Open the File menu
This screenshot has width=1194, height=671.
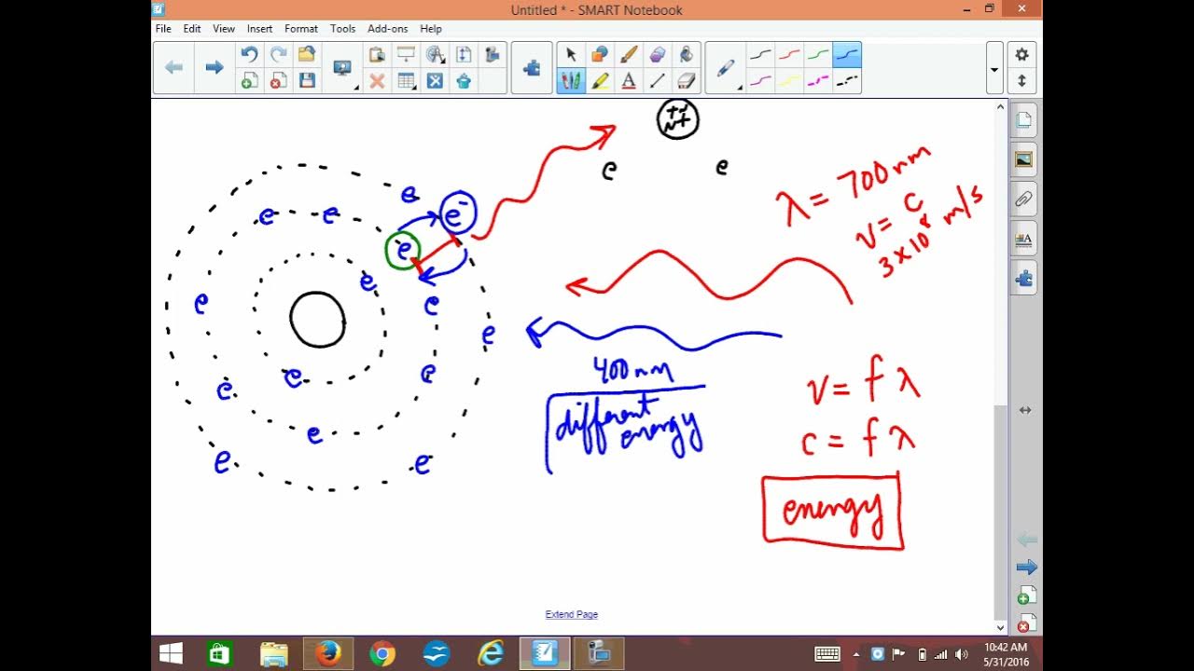pos(163,29)
